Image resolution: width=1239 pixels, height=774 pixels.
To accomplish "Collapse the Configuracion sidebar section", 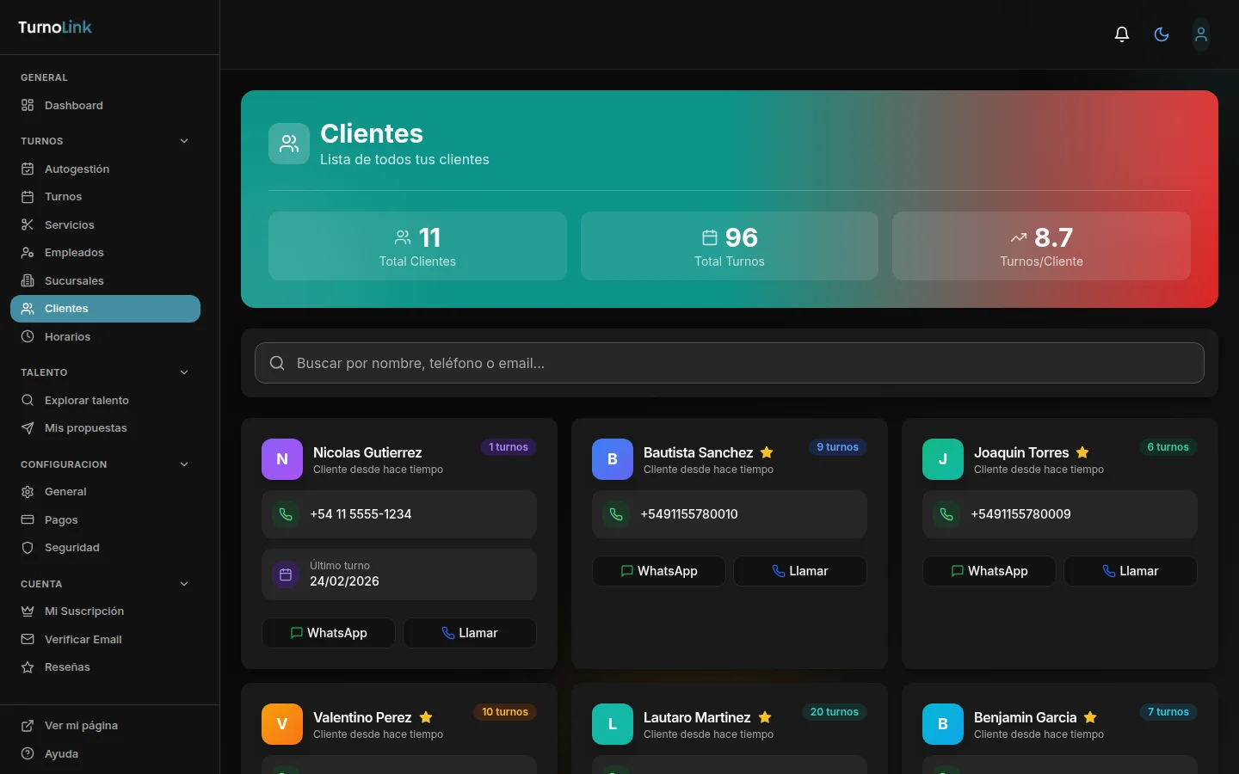I will pyautogui.click(x=184, y=464).
